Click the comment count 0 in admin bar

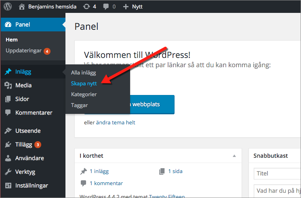(114, 7)
